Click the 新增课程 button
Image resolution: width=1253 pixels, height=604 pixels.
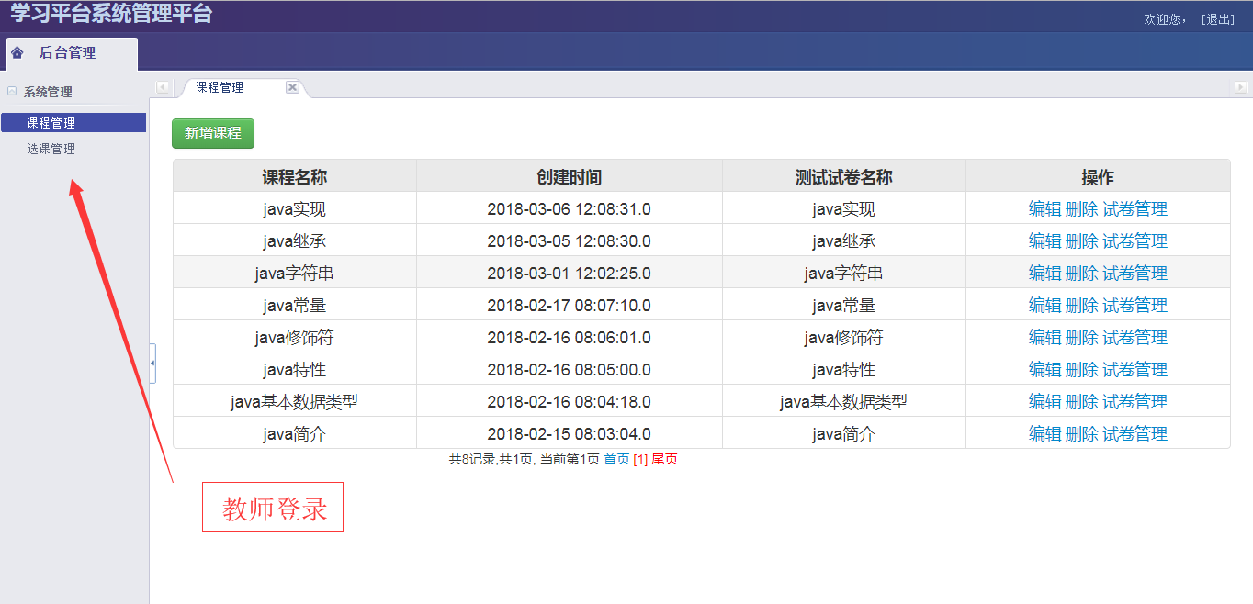[x=213, y=133]
